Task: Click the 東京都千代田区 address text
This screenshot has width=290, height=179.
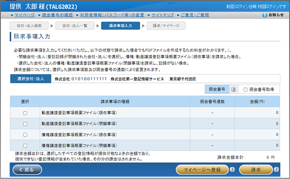Action: pos(183,79)
